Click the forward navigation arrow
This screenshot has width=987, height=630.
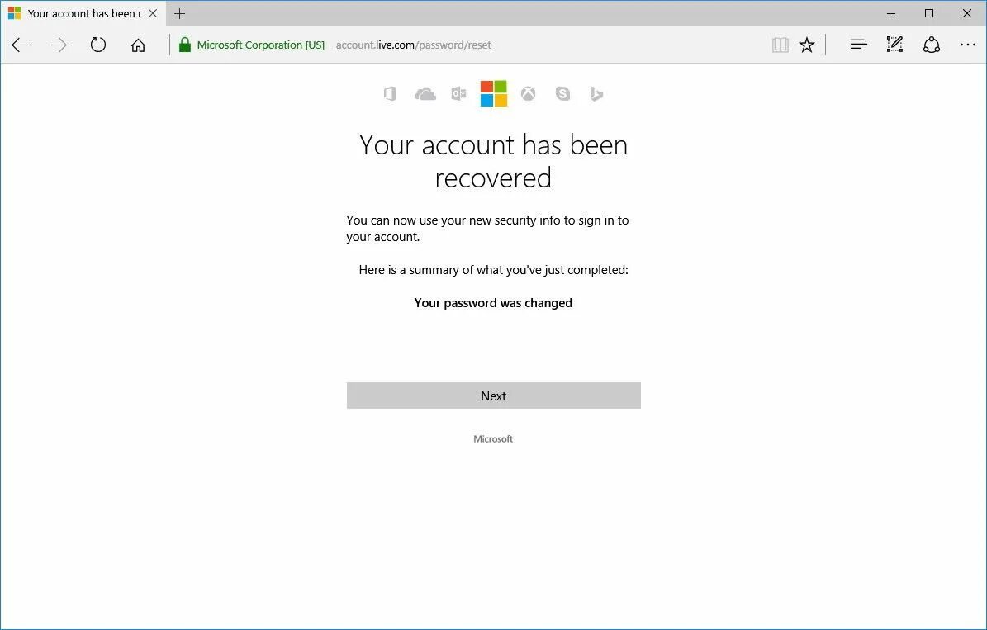pyautogui.click(x=59, y=45)
